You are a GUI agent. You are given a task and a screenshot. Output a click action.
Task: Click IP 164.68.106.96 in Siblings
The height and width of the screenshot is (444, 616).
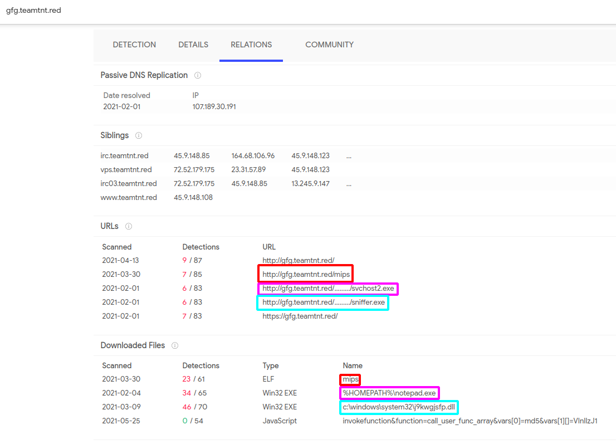point(253,156)
